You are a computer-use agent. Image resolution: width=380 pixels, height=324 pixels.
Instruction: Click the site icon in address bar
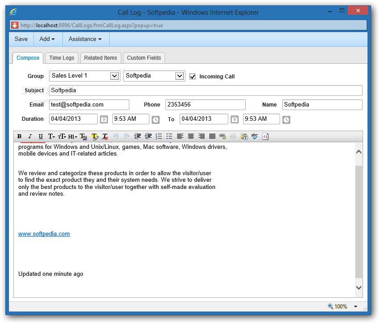[15, 25]
